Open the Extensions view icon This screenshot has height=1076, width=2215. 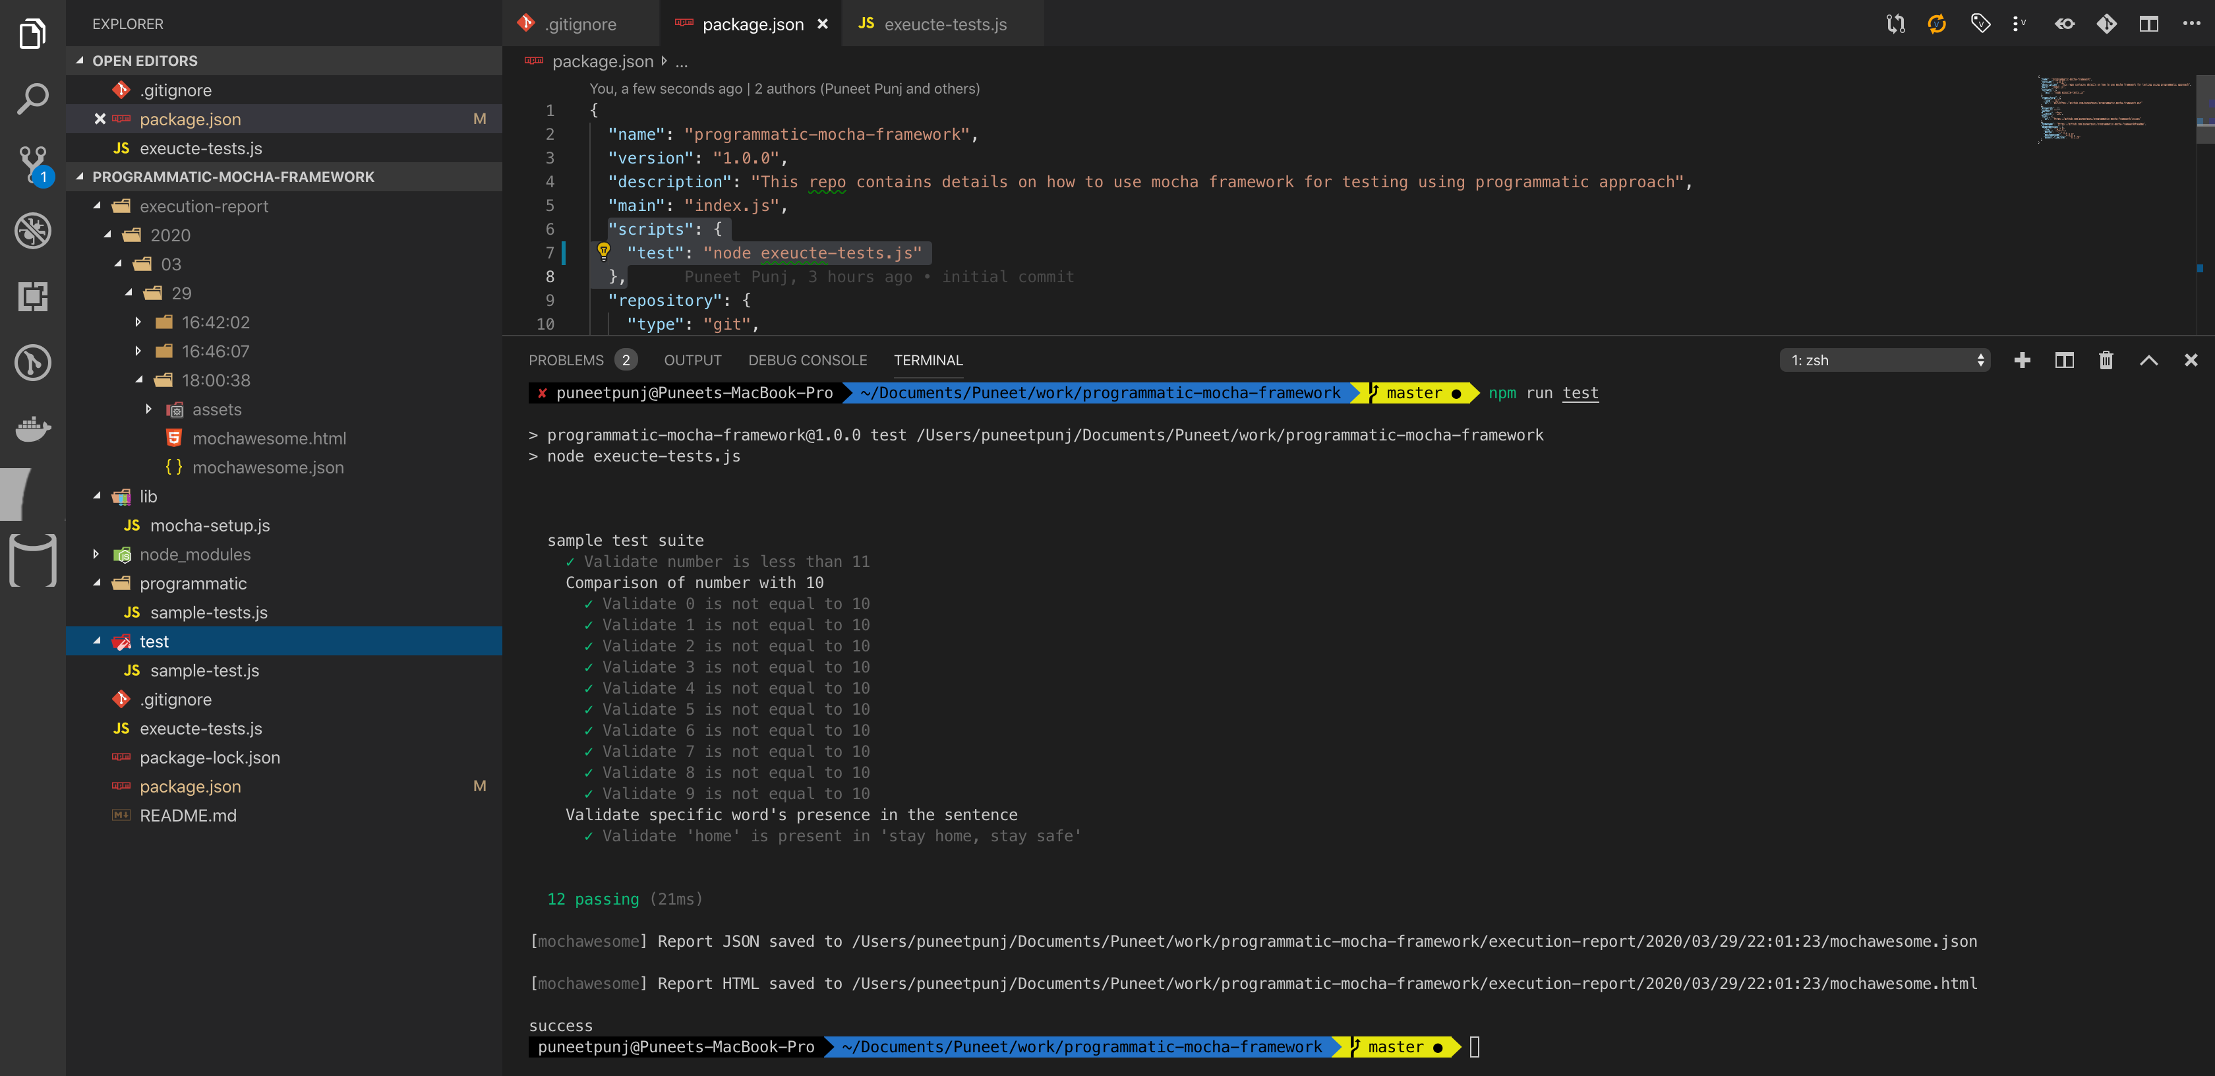click(x=33, y=297)
